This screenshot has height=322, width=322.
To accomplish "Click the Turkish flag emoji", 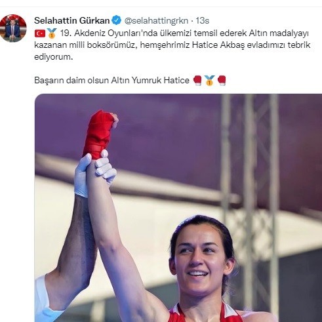I will [40, 33].
